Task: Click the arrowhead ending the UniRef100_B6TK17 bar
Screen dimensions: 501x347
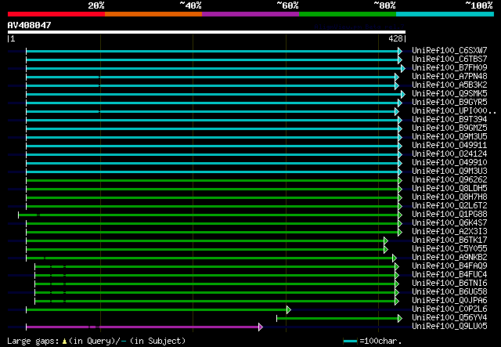Action: [x=386, y=240]
